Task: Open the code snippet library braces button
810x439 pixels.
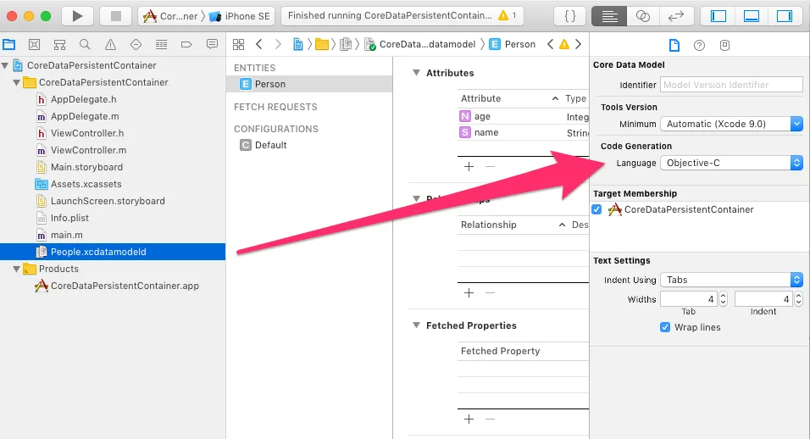Action: click(x=569, y=16)
